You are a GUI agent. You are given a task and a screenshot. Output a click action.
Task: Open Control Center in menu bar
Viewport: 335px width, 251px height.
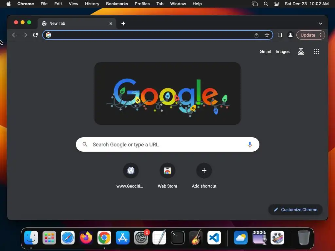tap(277, 4)
